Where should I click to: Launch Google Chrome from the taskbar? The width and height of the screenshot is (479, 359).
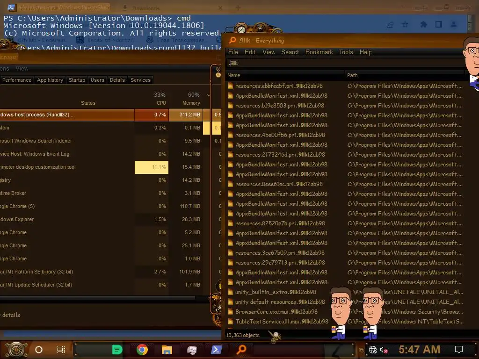[x=142, y=350]
